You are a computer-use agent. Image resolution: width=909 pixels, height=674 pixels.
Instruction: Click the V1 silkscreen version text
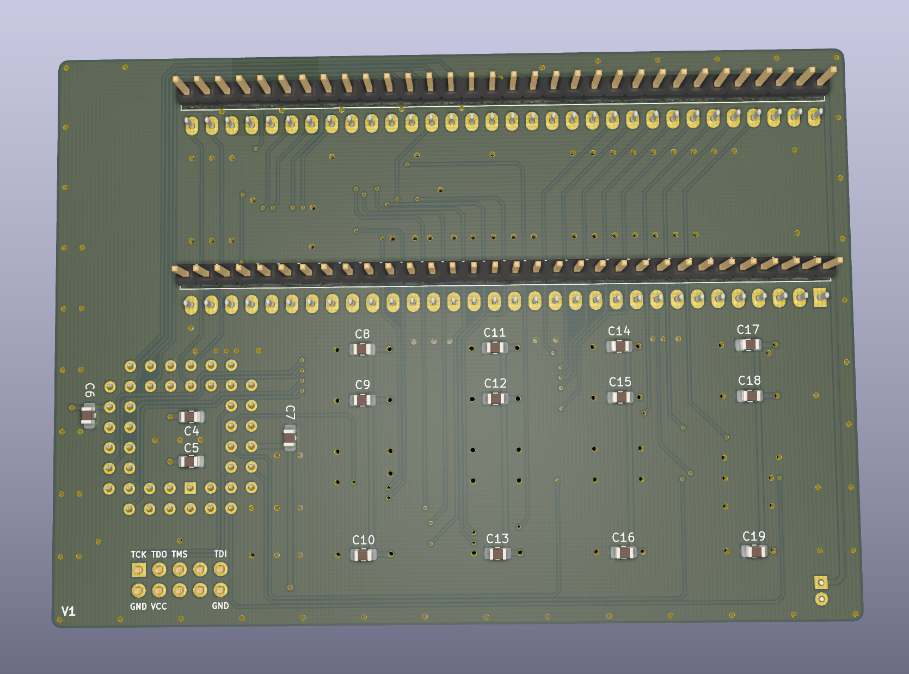tap(68, 611)
